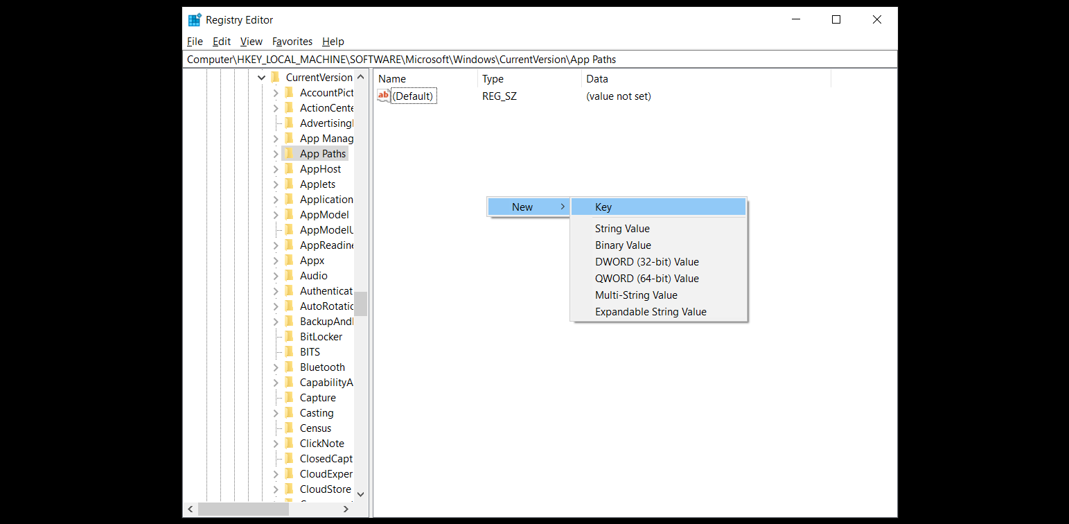Image resolution: width=1069 pixels, height=524 pixels.
Task: Click the Applets folder icon
Action: 289,184
